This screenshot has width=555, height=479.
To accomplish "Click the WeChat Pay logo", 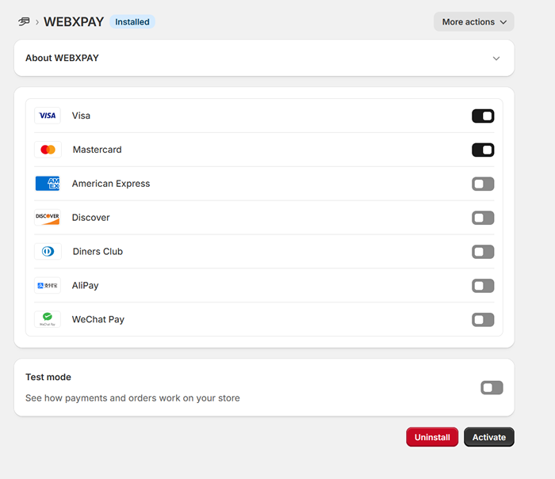I will [48, 320].
